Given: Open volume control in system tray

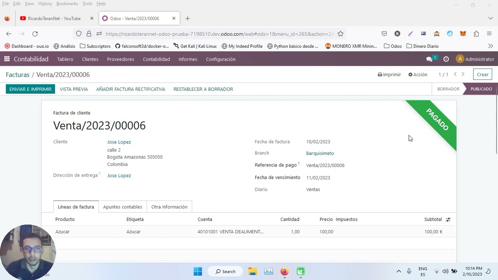Looking at the screenshot, I should [x=445, y=271].
